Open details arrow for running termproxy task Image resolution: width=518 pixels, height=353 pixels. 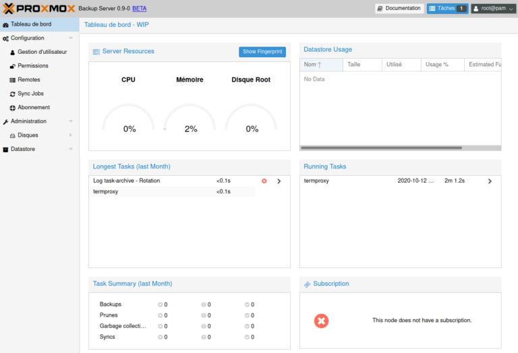[x=490, y=181]
